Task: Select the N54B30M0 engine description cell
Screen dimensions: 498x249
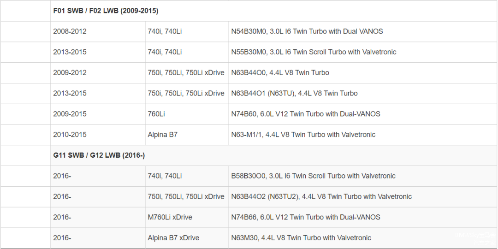Action: click(307, 31)
